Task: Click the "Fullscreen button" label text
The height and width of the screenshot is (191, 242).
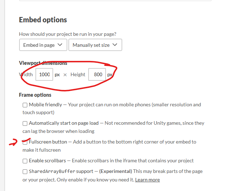Action: point(48,142)
